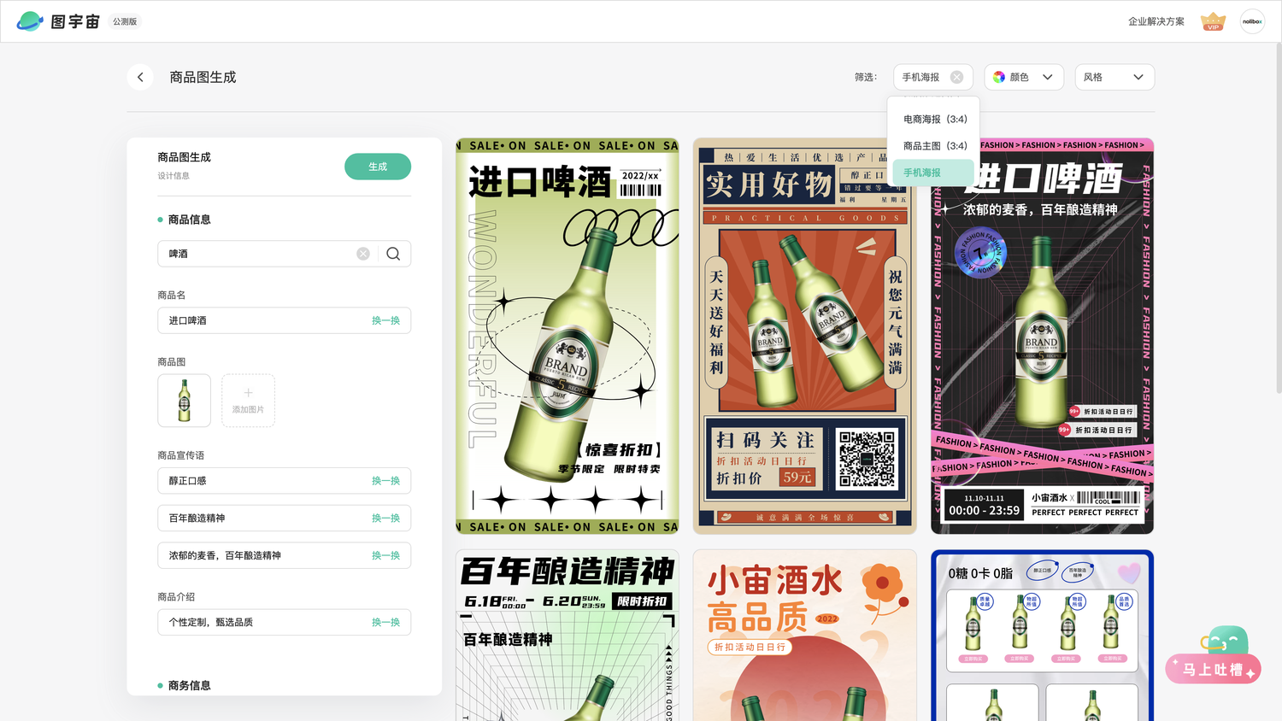Screen dimensions: 1282x721
Task: Open the 手机海报 type dropdown
Action: coord(933,77)
